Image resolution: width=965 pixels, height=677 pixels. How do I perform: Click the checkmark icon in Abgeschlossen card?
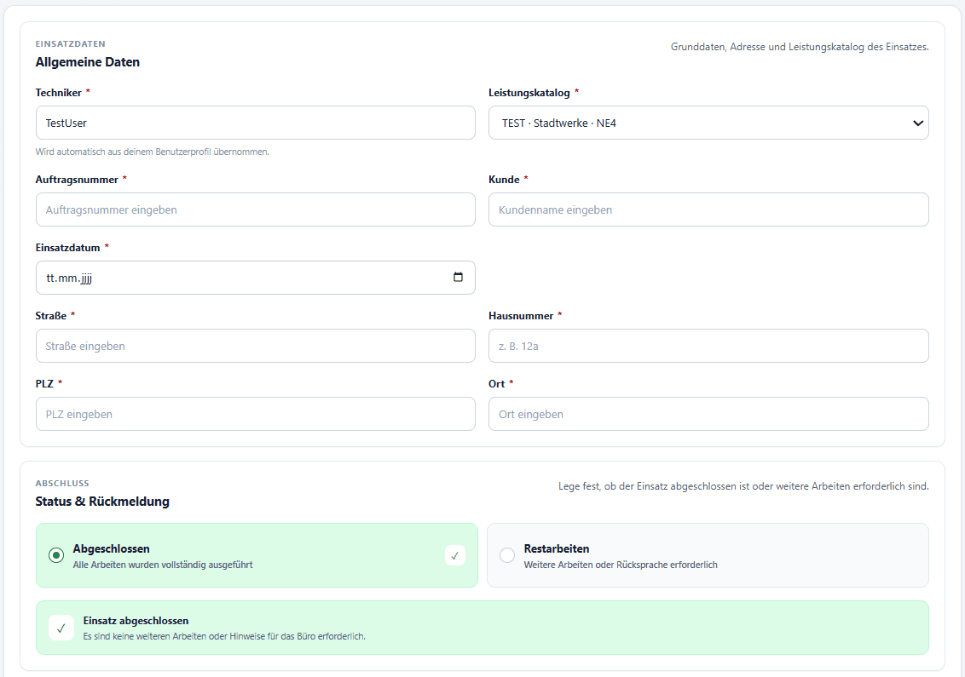tap(455, 556)
